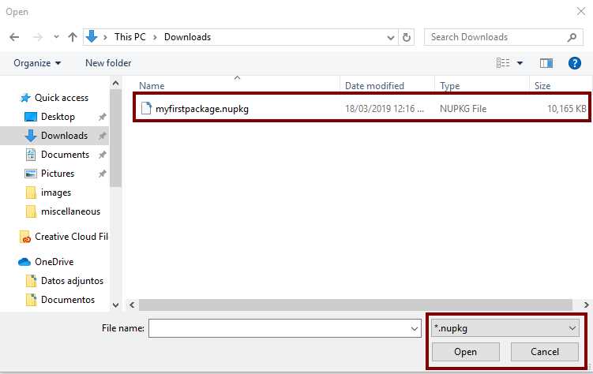Click the OneDrive cloud icon
593x374 pixels.
pos(24,261)
